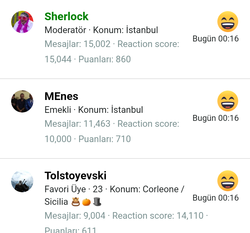This screenshot has width=250, height=233.
Task: Click Tolstoyevski's reaction timestamp Bugün 00:16
Action: tap(216, 198)
